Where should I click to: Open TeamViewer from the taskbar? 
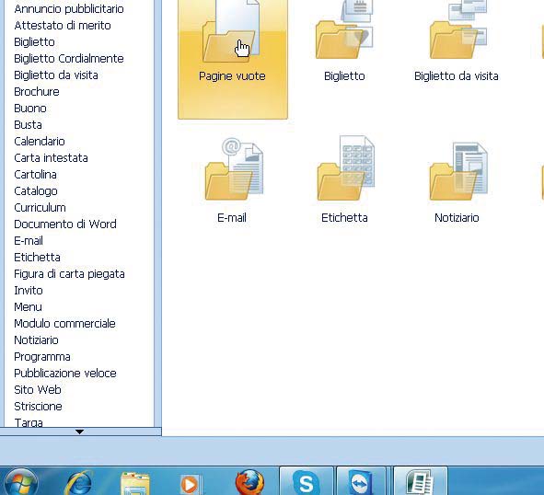coord(362,482)
